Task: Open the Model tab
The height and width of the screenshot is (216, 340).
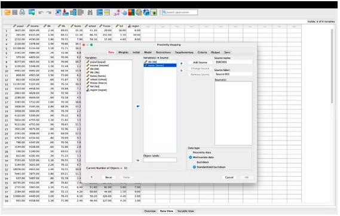Action: (148, 53)
